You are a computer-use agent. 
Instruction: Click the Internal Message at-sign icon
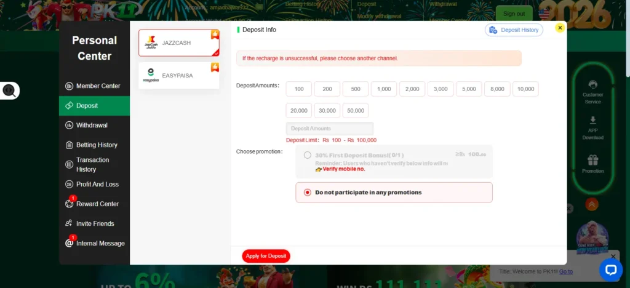coord(69,244)
